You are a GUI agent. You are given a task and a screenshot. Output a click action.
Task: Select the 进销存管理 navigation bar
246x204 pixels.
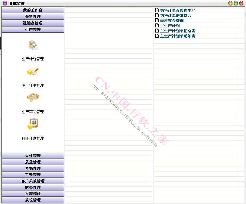coord(33,23)
